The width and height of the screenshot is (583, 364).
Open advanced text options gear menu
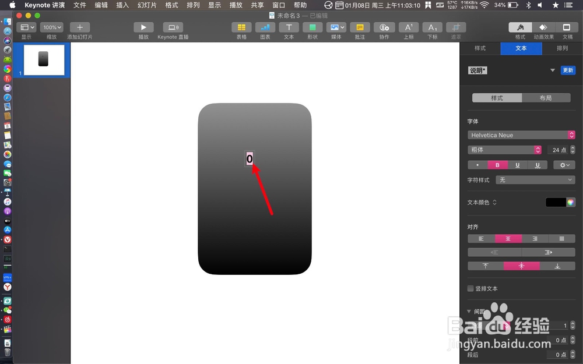click(564, 165)
